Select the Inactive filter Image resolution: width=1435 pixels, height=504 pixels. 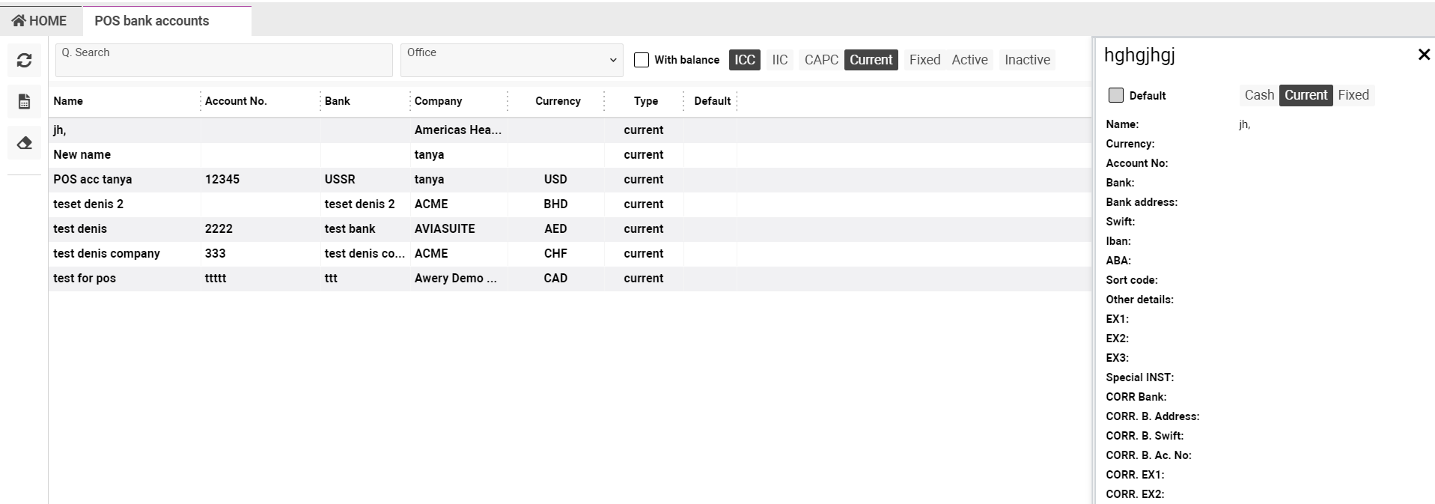[1026, 60]
